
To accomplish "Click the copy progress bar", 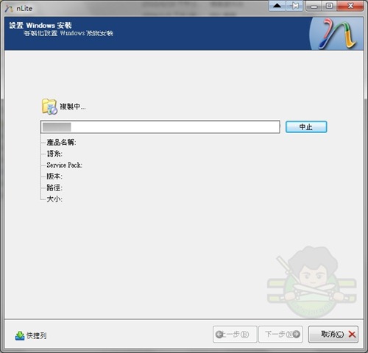I will 160,126.
